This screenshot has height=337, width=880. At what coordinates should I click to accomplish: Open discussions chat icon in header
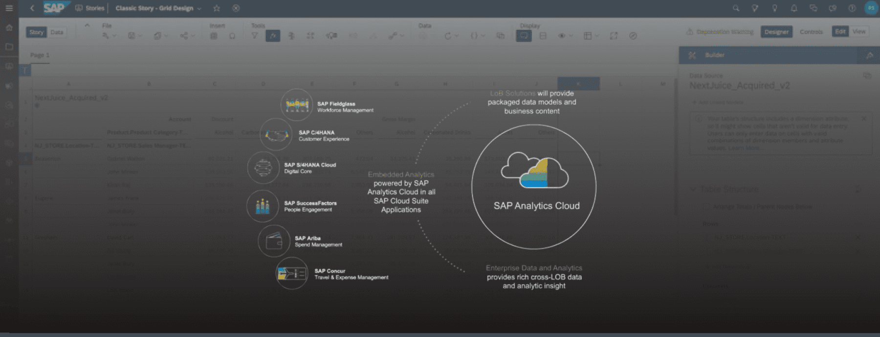tap(813, 8)
